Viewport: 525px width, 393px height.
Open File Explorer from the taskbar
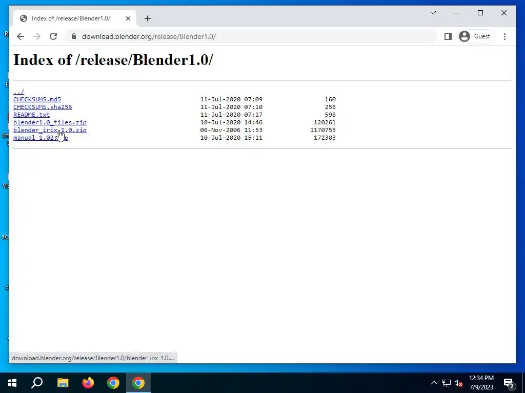(63, 383)
